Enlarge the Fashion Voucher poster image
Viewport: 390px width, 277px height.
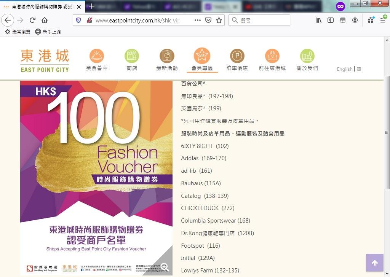[96, 178]
